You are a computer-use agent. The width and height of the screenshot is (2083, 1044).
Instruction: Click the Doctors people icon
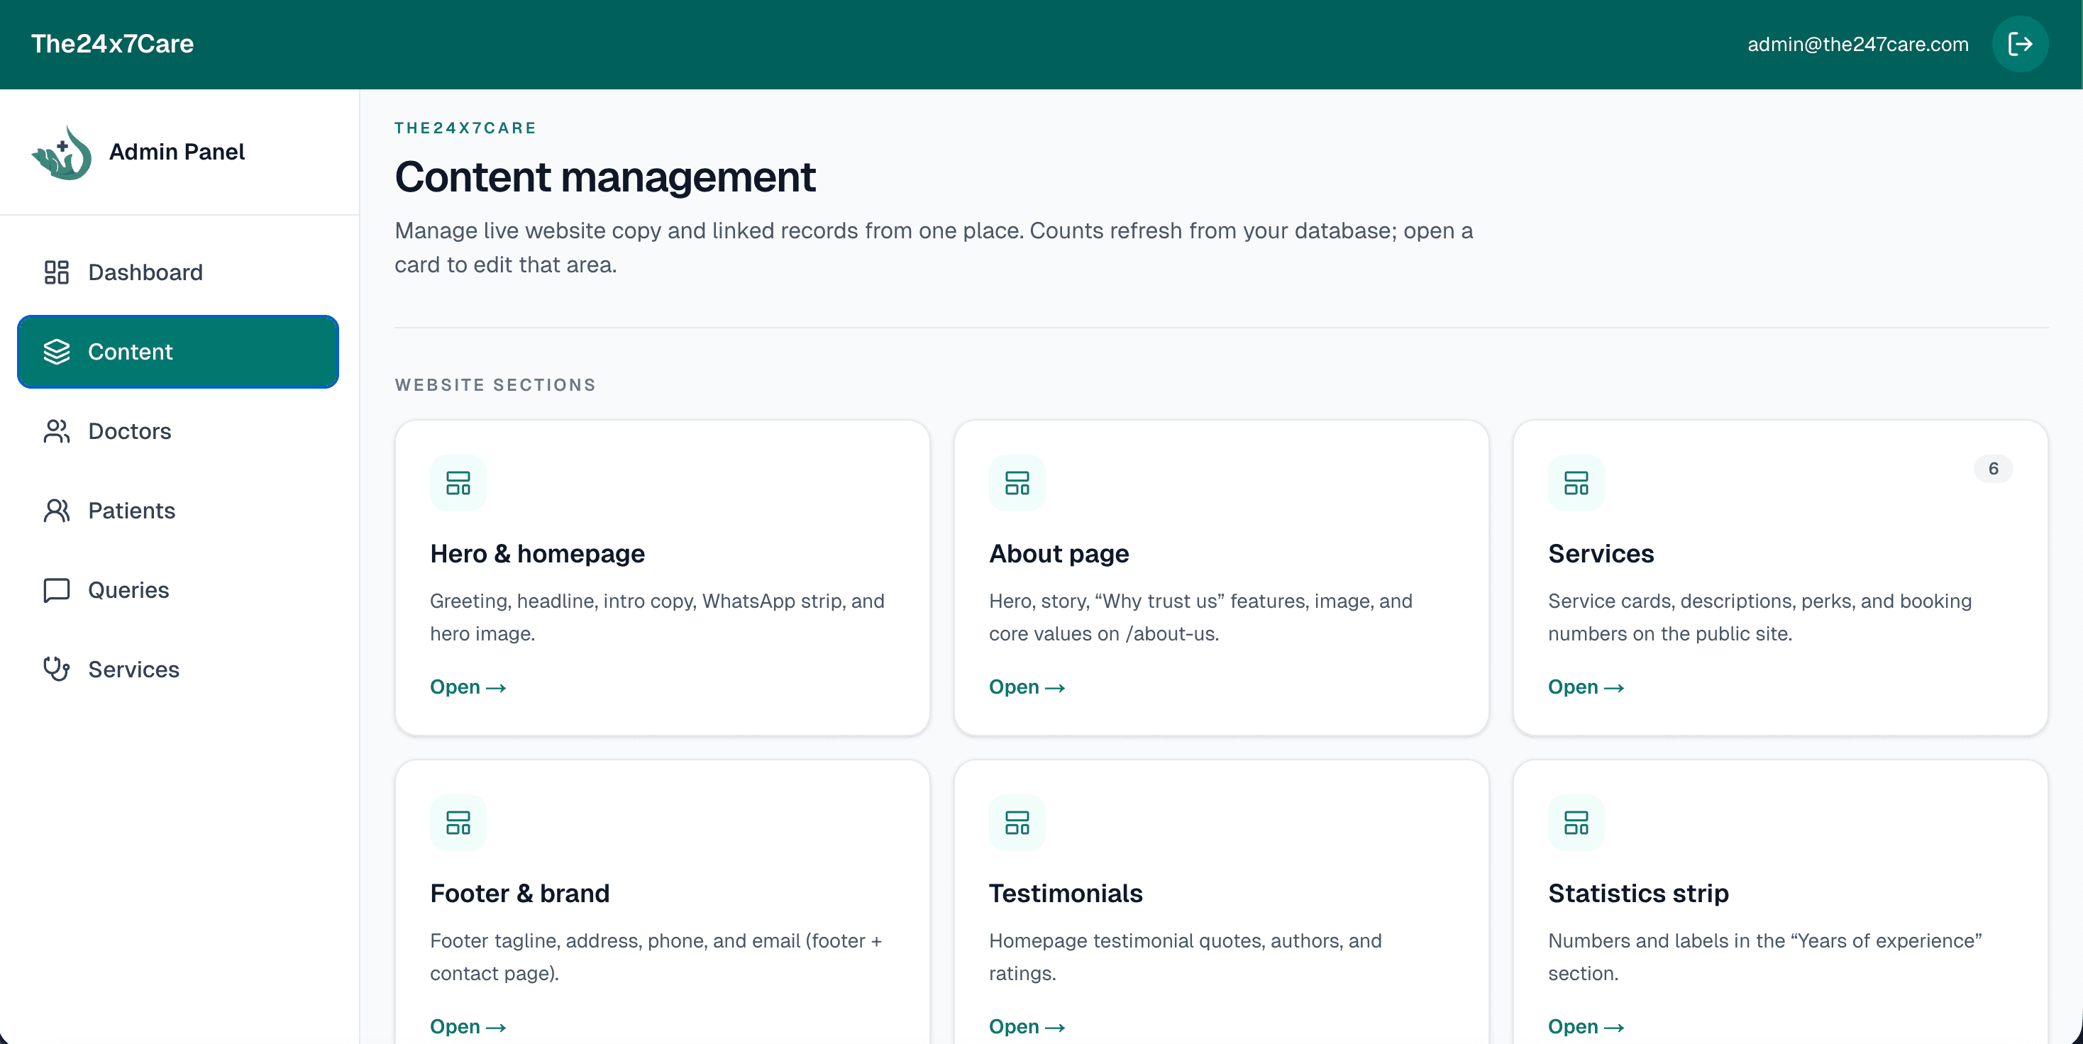pyautogui.click(x=57, y=431)
